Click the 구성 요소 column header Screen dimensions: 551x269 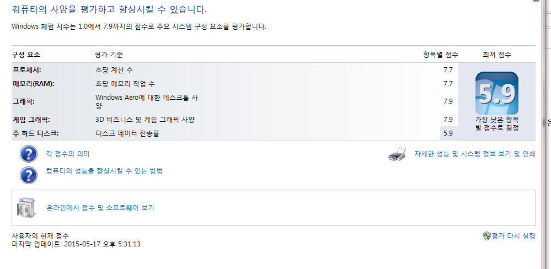[x=26, y=55]
